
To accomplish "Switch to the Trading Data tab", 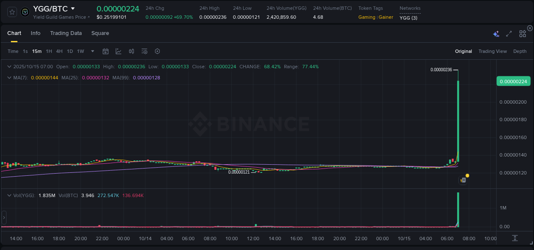I will (x=66, y=33).
